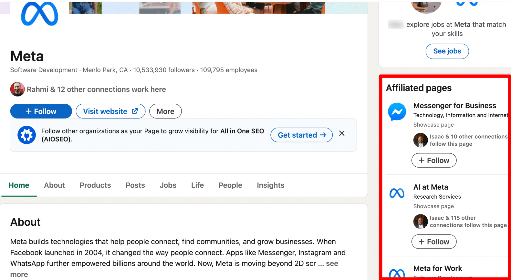Click Isaac's avatar under Messenger for Business
Image resolution: width=511 pixels, height=280 pixels.
pos(421,140)
